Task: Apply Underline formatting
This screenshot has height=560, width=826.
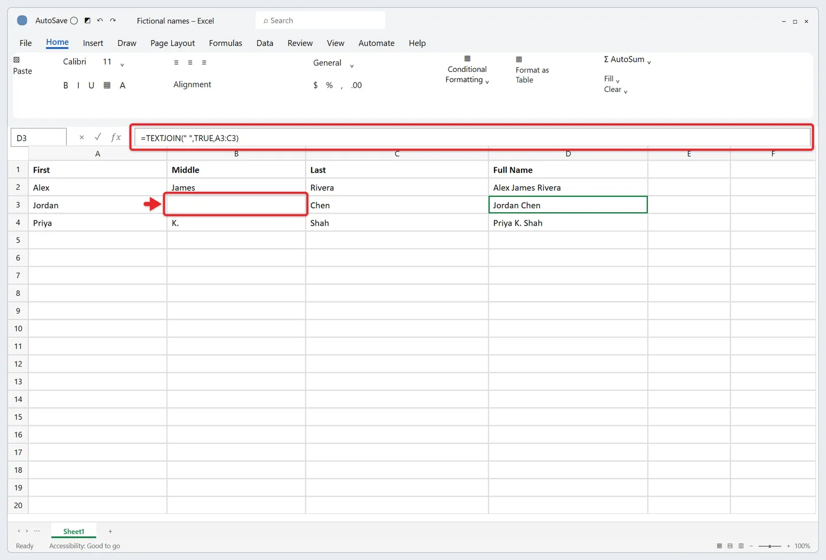Action: coord(91,85)
